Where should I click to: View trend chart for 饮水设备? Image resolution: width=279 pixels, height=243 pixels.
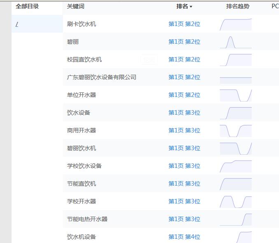pos(236,113)
